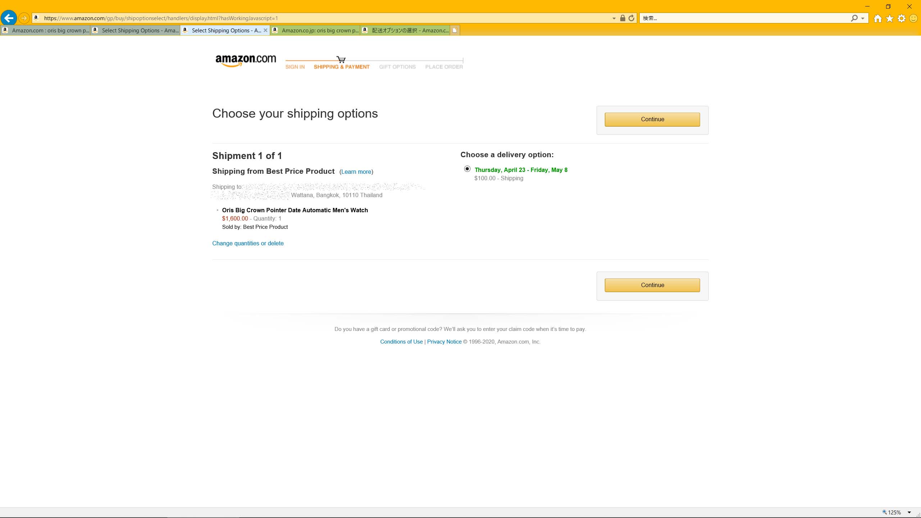Open the 125% zoom level dropdown
The image size is (921, 518).
(x=909, y=512)
